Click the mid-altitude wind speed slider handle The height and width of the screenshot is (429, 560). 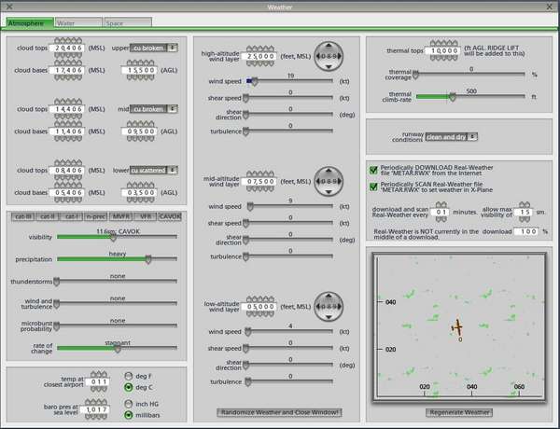(250, 207)
